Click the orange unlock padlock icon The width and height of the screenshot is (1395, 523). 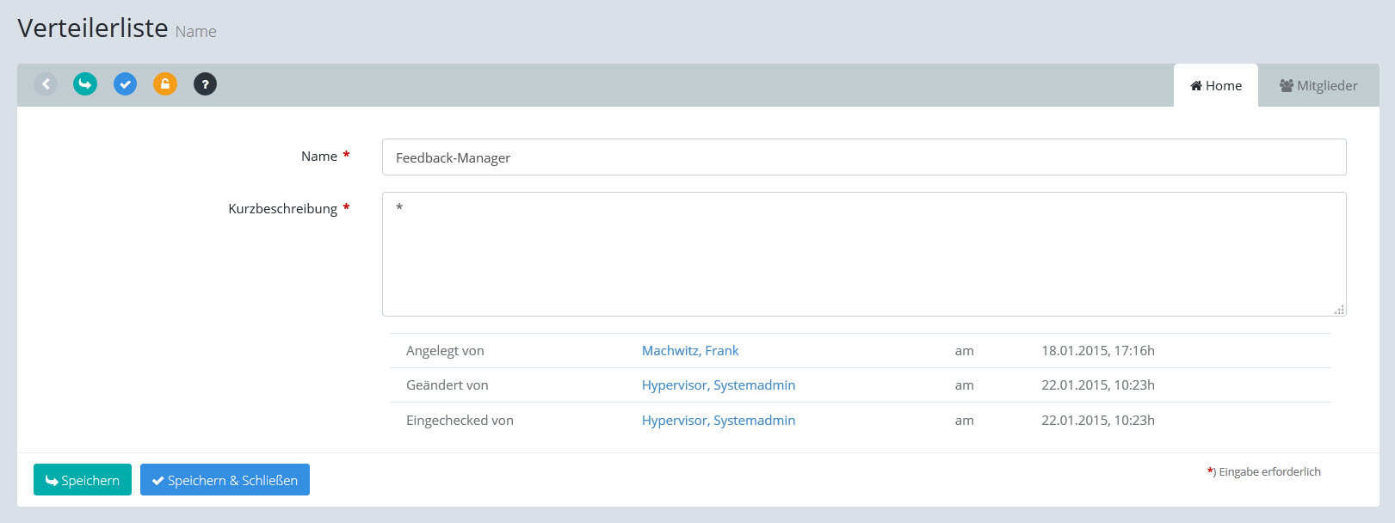(165, 84)
